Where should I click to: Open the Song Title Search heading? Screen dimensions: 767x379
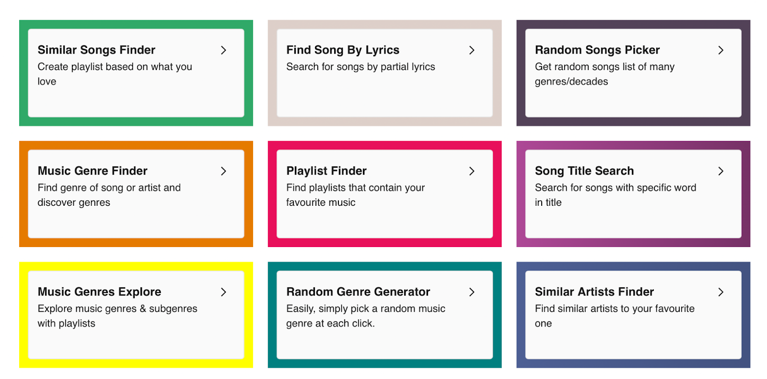[584, 171]
